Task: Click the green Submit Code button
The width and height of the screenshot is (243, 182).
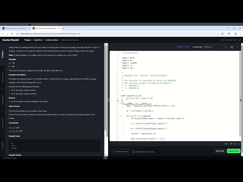Action: [x=234, y=151]
